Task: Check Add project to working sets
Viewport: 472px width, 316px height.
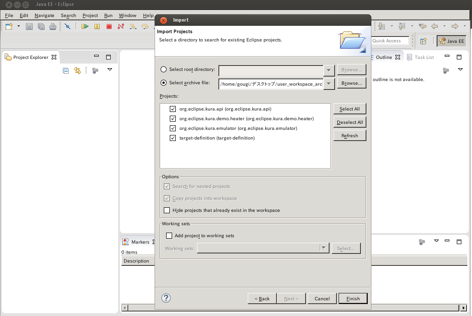Action: (169, 236)
